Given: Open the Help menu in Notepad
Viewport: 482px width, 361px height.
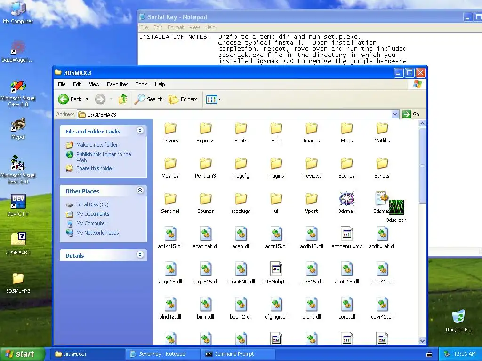Looking at the screenshot, I should pos(210,27).
